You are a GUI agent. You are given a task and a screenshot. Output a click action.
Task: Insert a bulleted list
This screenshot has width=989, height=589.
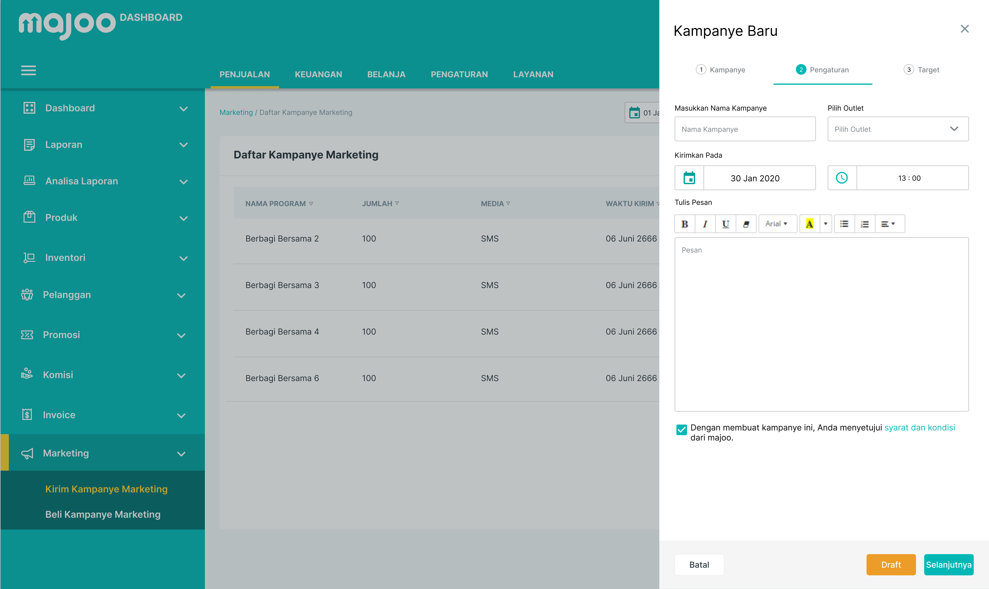844,224
